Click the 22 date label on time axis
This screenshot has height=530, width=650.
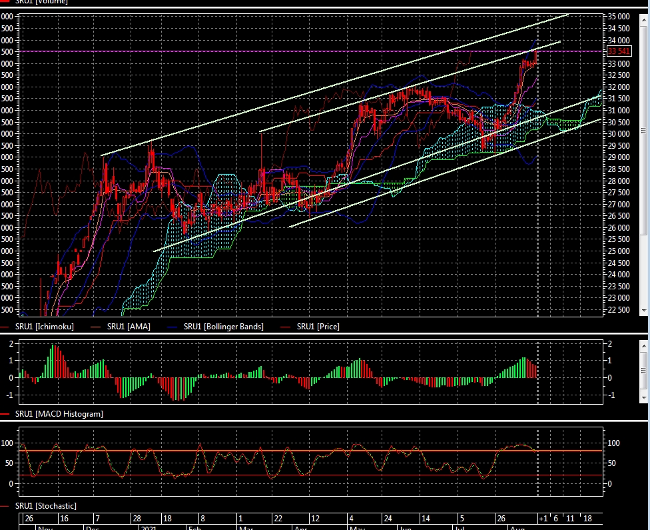click(278, 519)
